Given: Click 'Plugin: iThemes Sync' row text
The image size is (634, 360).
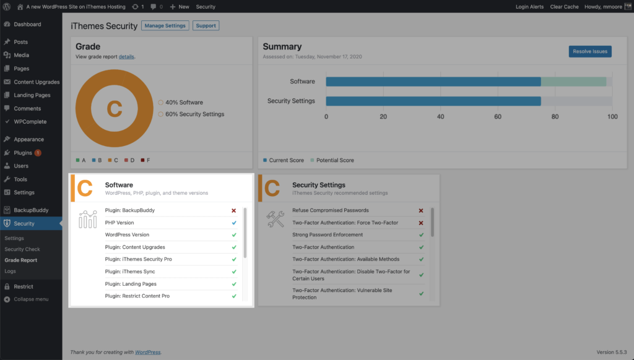Looking at the screenshot, I should [x=130, y=272].
